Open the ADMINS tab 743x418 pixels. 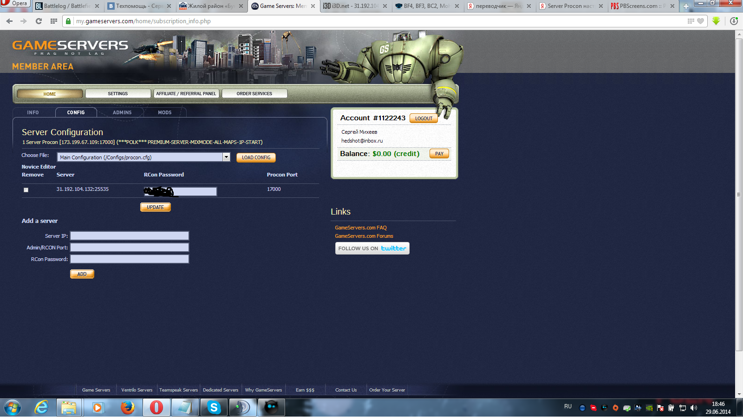[122, 112]
